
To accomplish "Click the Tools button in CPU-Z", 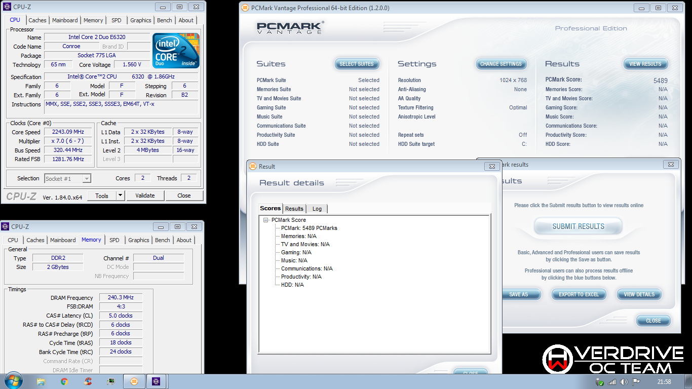I will 102,196.
